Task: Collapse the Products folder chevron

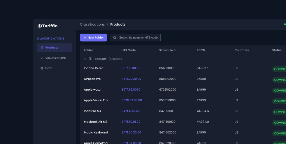Action: 85,59
